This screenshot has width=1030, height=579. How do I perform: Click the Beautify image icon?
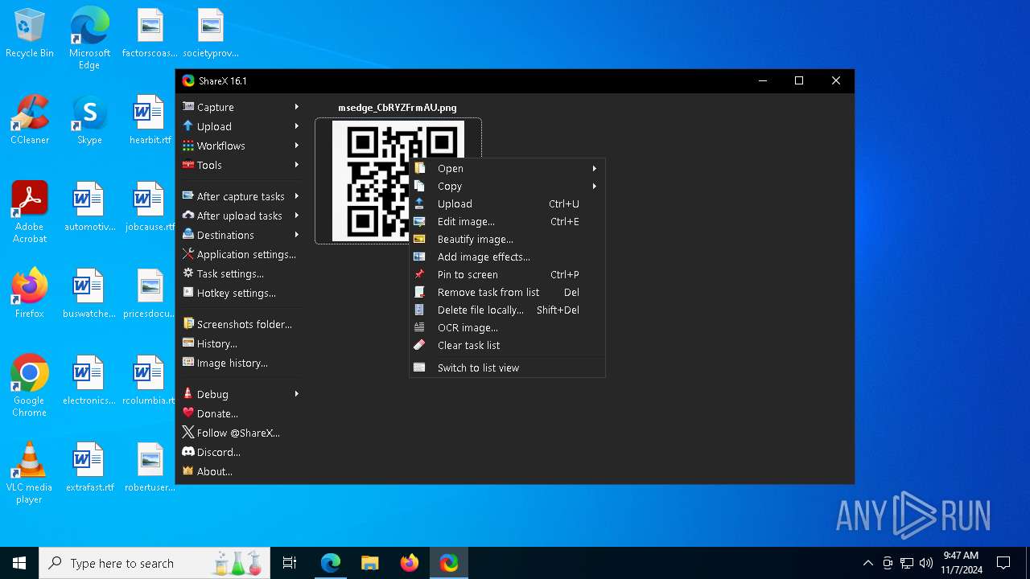click(x=419, y=239)
